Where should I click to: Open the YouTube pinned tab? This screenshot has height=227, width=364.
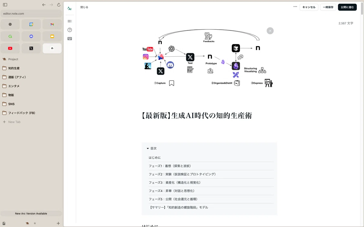10,48
